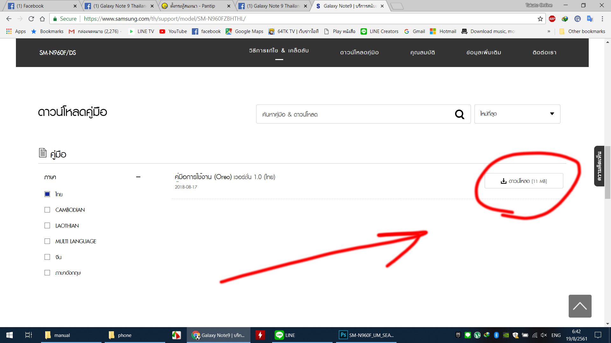Screen dimensions: 611x343
Task: Open the LINE app in taskbar
Action: [302, 335]
